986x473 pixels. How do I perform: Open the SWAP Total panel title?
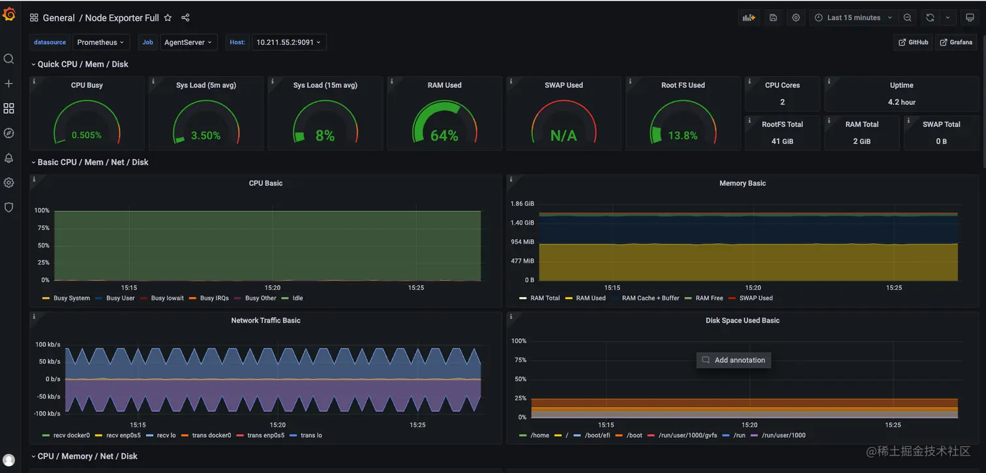(x=941, y=124)
